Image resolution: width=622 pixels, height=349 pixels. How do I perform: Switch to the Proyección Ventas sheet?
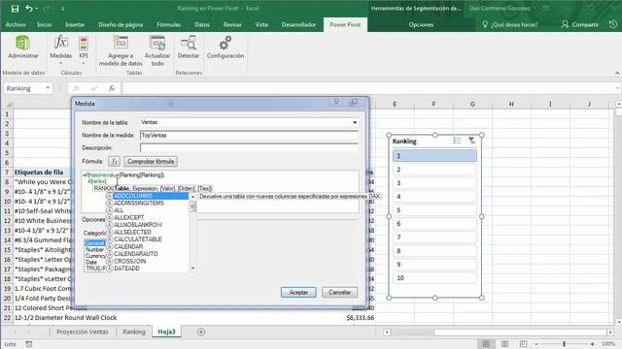[x=82, y=332]
